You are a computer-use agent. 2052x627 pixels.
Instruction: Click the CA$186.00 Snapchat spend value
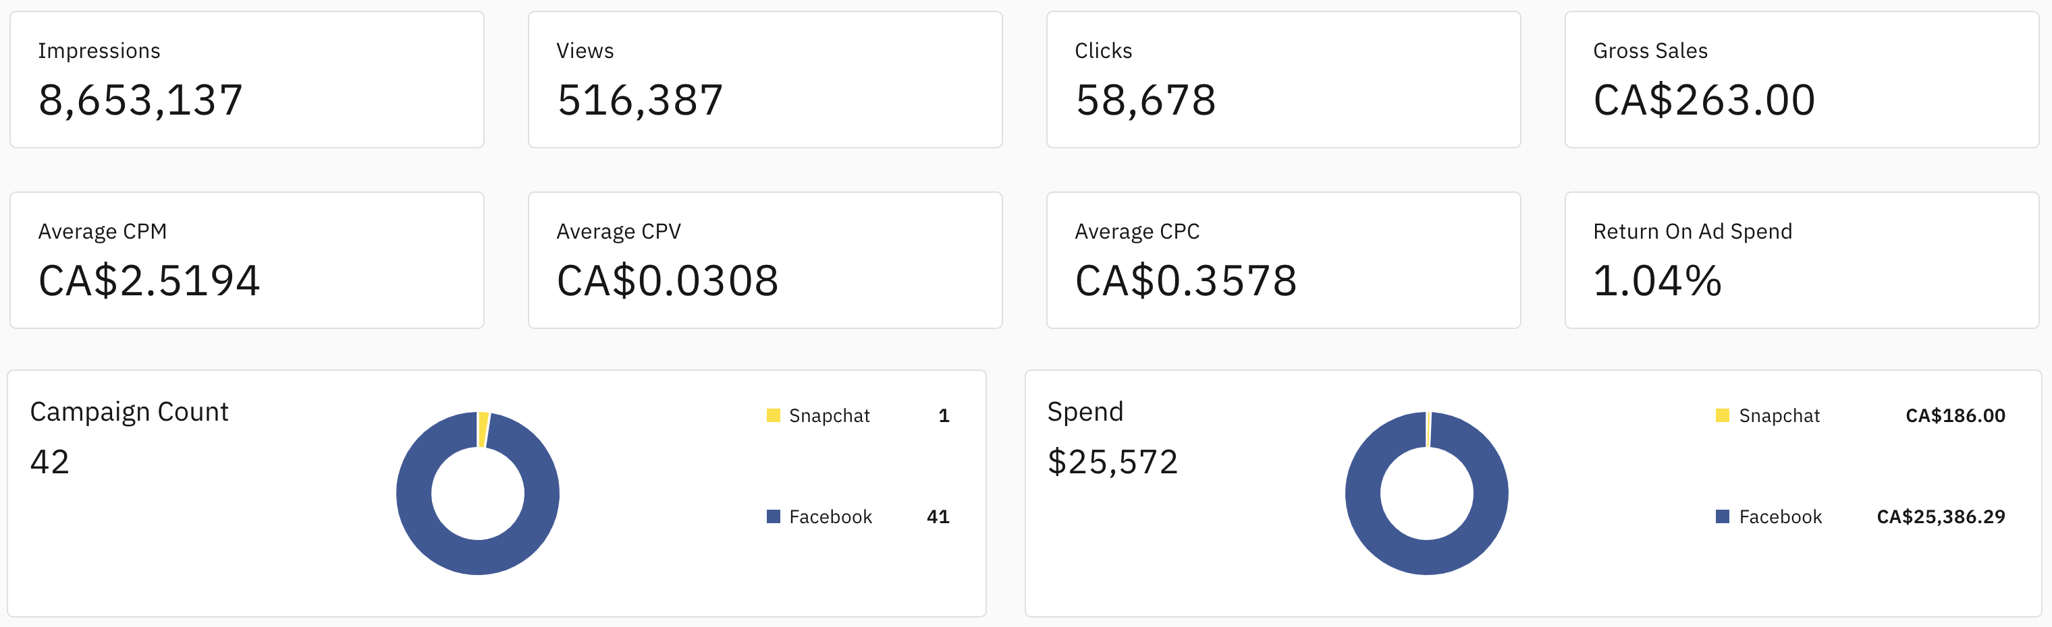[x=1955, y=415]
